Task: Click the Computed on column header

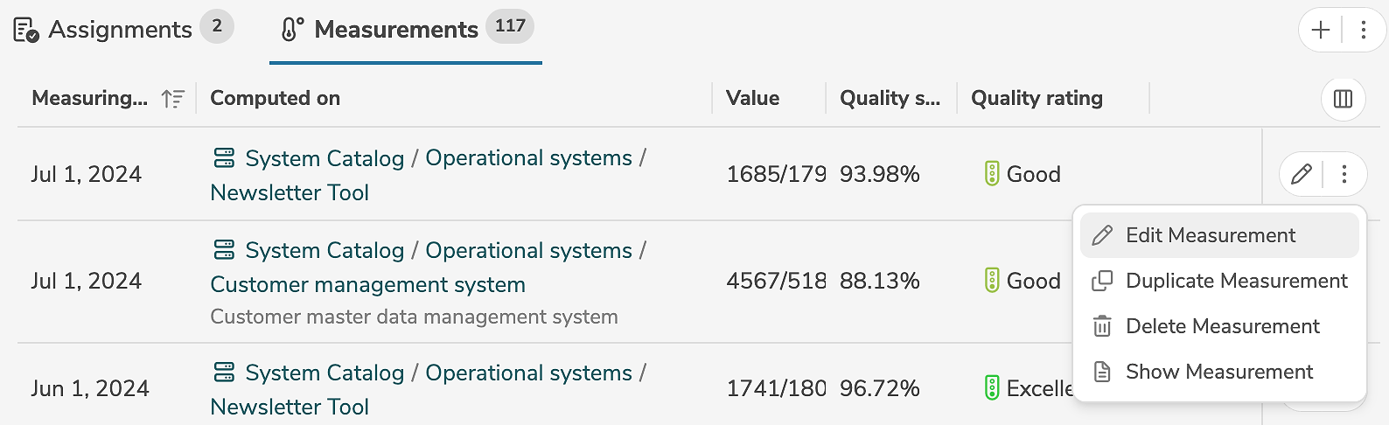Action: tap(275, 98)
